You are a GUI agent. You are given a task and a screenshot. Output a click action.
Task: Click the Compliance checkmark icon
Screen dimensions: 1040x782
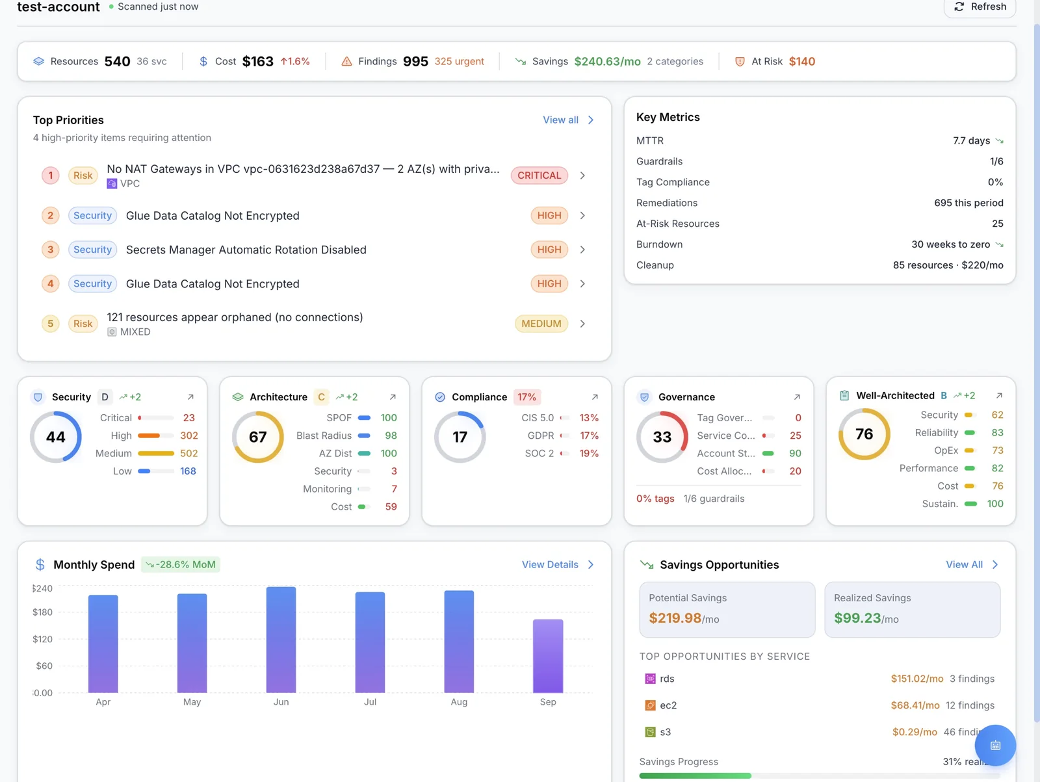pyautogui.click(x=440, y=397)
